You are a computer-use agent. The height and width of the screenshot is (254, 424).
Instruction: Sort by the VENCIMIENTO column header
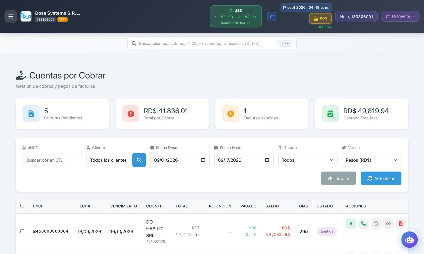[123, 206]
